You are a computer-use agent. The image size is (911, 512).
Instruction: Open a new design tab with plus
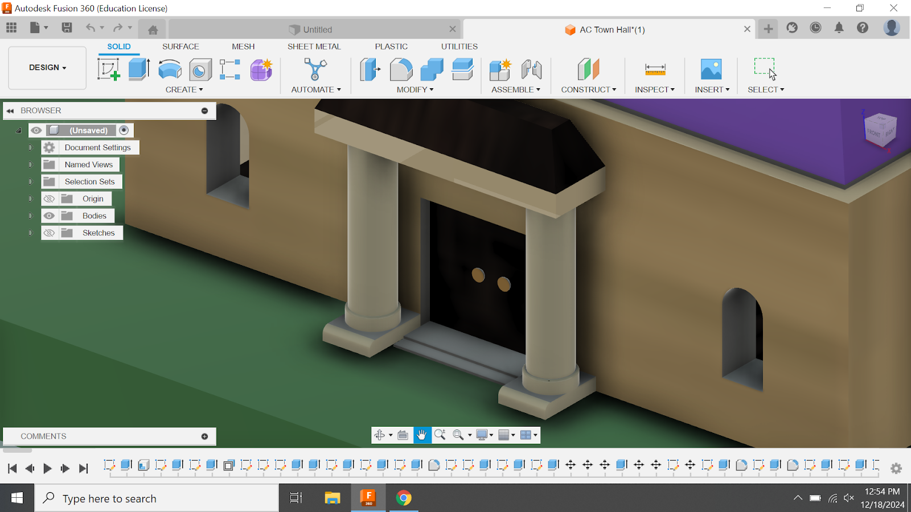point(768,29)
